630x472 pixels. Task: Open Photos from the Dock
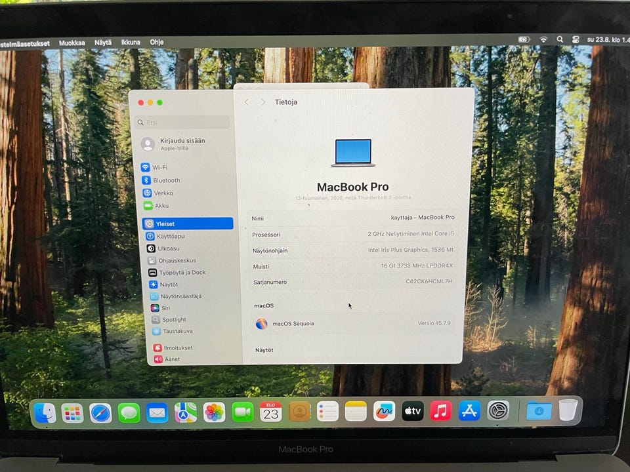(214, 412)
